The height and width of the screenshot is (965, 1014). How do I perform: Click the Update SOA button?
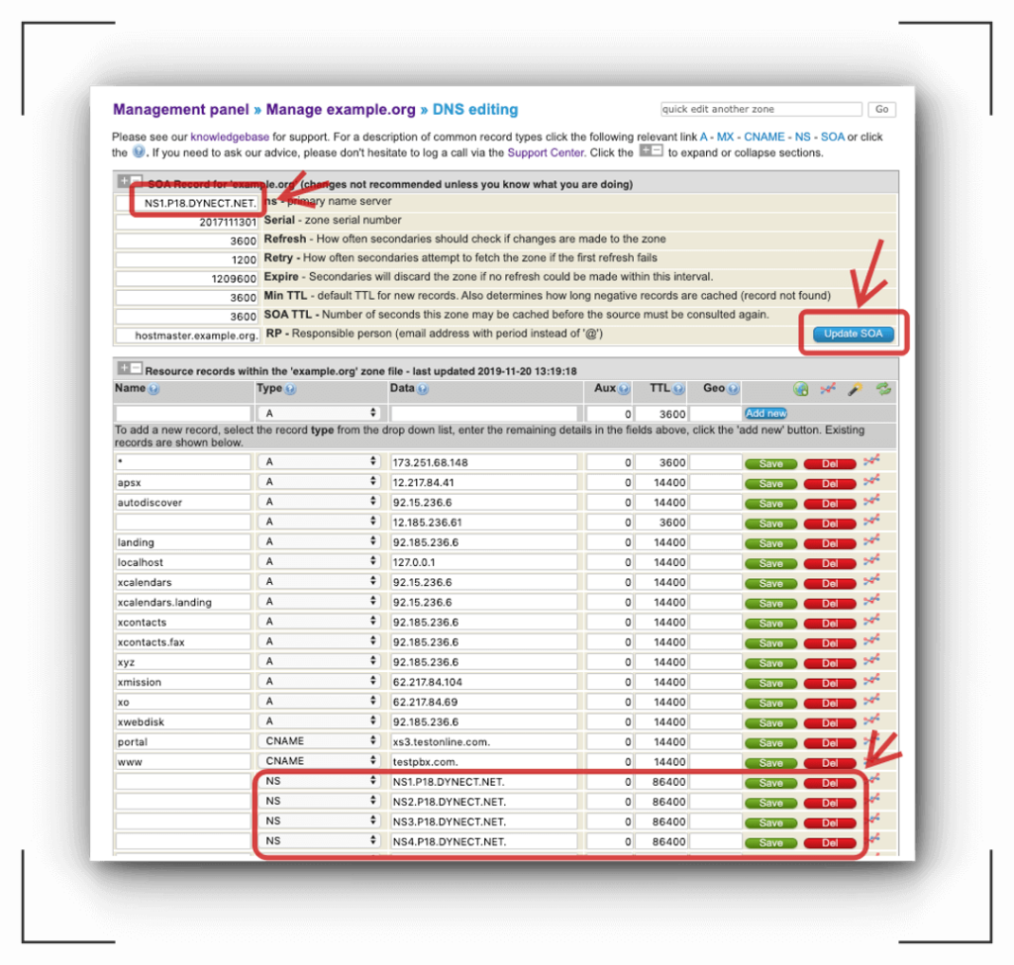point(853,334)
